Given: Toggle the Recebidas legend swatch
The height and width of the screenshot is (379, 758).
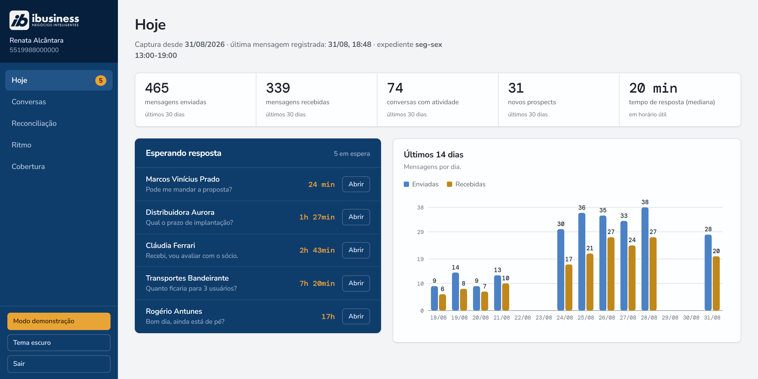Looking at the screenshot, I should pyautogui.click(x=449, y=184).
